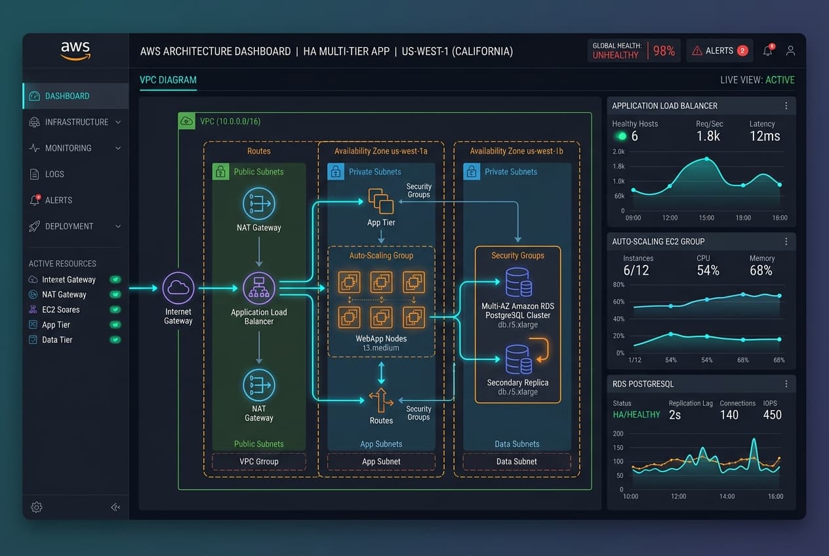This screenshot has width=829, height=556.
Task: Toggle NAT Gateway active resource status
Action: click(x=115, y=294)
